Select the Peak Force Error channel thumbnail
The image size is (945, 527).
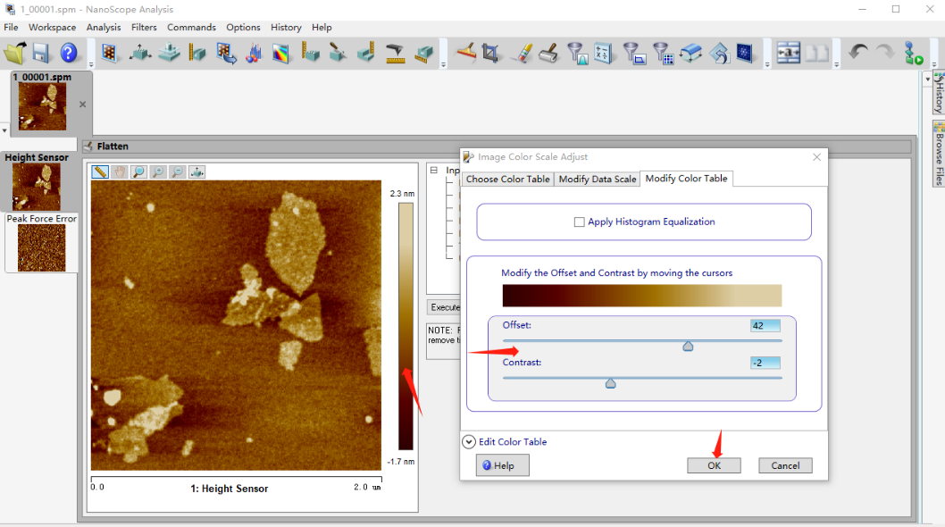[41, 247]
